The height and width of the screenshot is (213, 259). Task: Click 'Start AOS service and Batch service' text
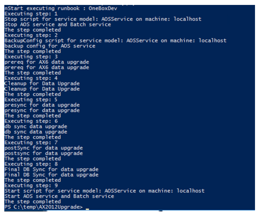[59, 196]
